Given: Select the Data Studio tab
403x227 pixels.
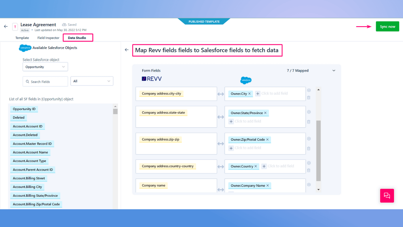Looking at the screenshot, I should tap(77, 38).
